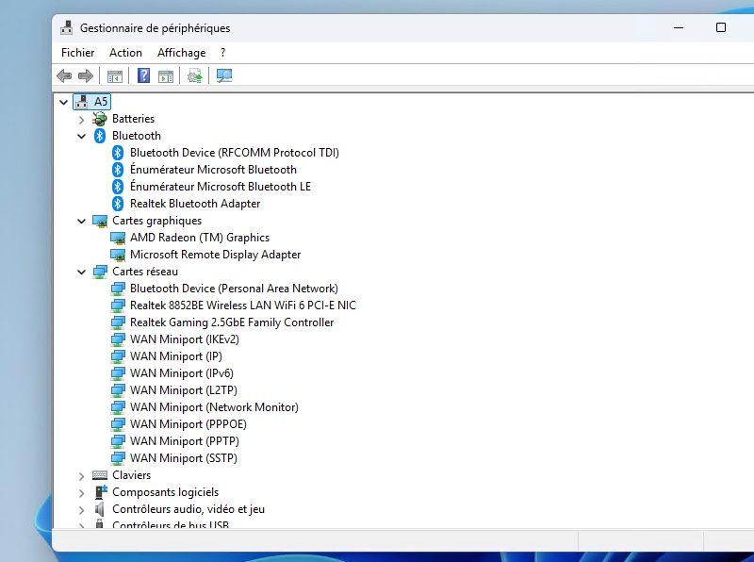The image size is (754, 562).
Task: Click the Claviers keyboard category icon
Action: (x=100, y=475)
